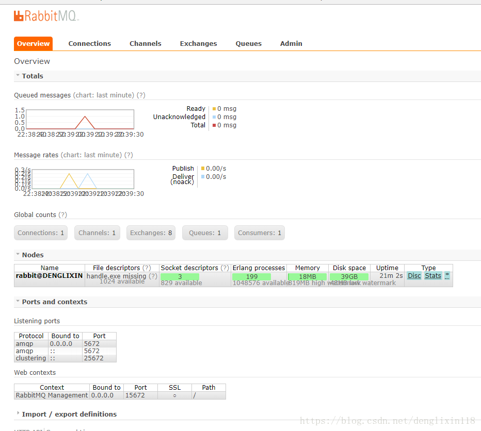Image resolution: width=481 pixels, height=431 pixels.
Task: Click the Consumers: 1 count button
Action: [260, 233]
